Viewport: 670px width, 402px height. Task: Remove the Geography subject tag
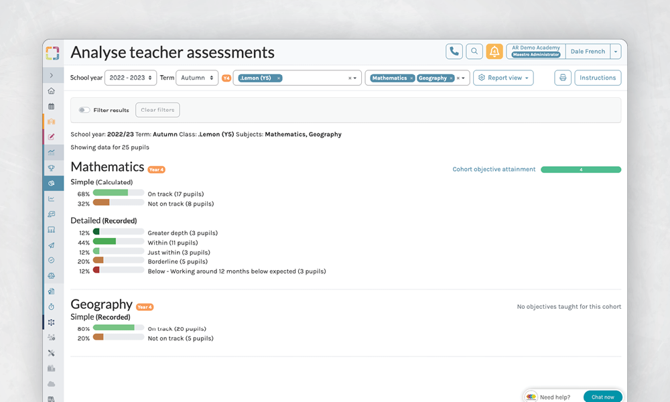click(x=451, y=78)
